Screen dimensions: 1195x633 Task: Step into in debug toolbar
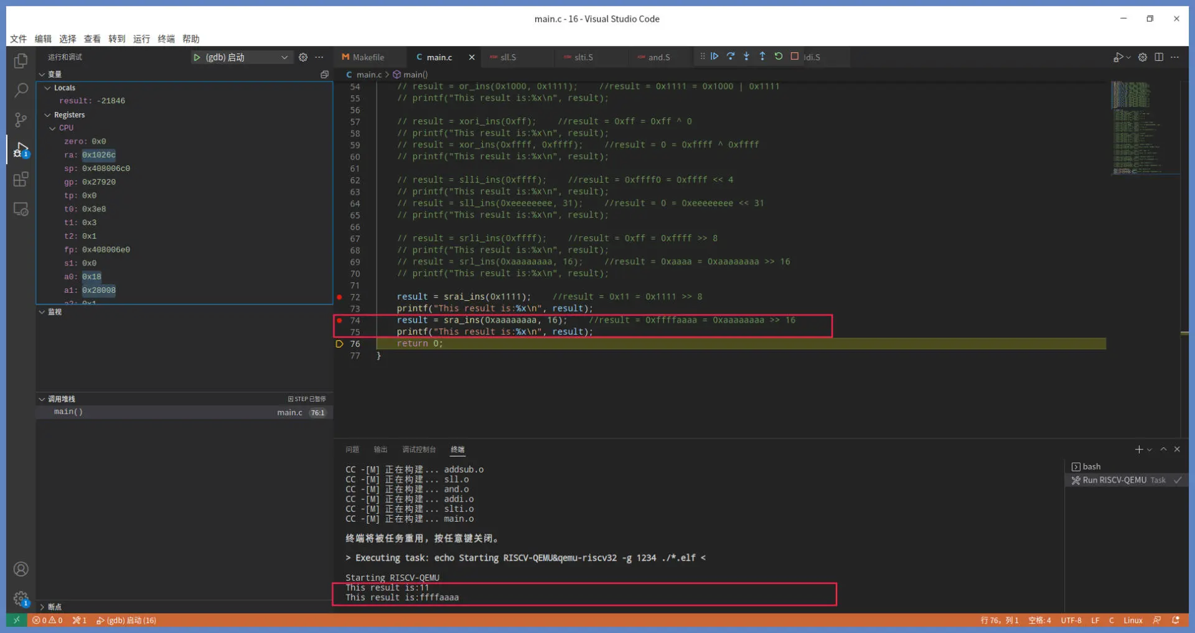click(746, 57)
